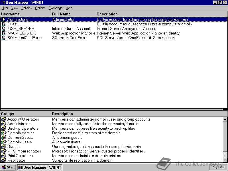Click the IWAM_SERVER user icon
The image size is (228, 171).
[3, 33]
